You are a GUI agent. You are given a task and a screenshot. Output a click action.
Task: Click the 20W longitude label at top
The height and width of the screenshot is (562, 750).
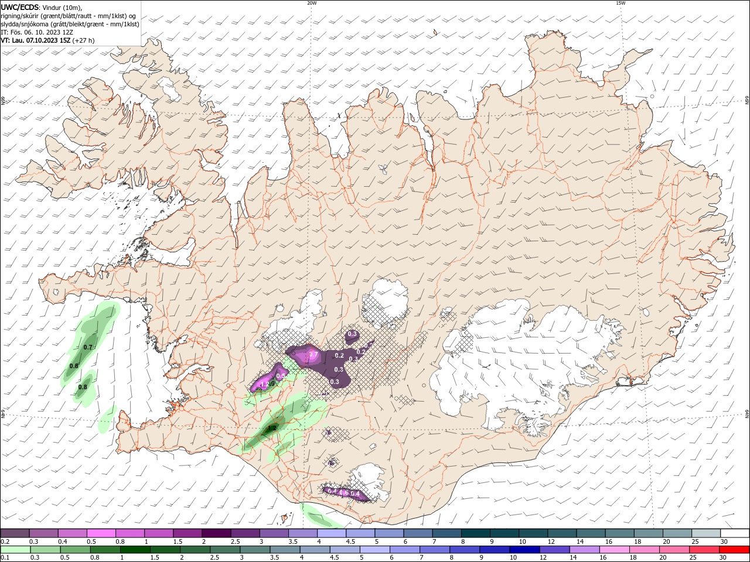(x=312, y=3)
